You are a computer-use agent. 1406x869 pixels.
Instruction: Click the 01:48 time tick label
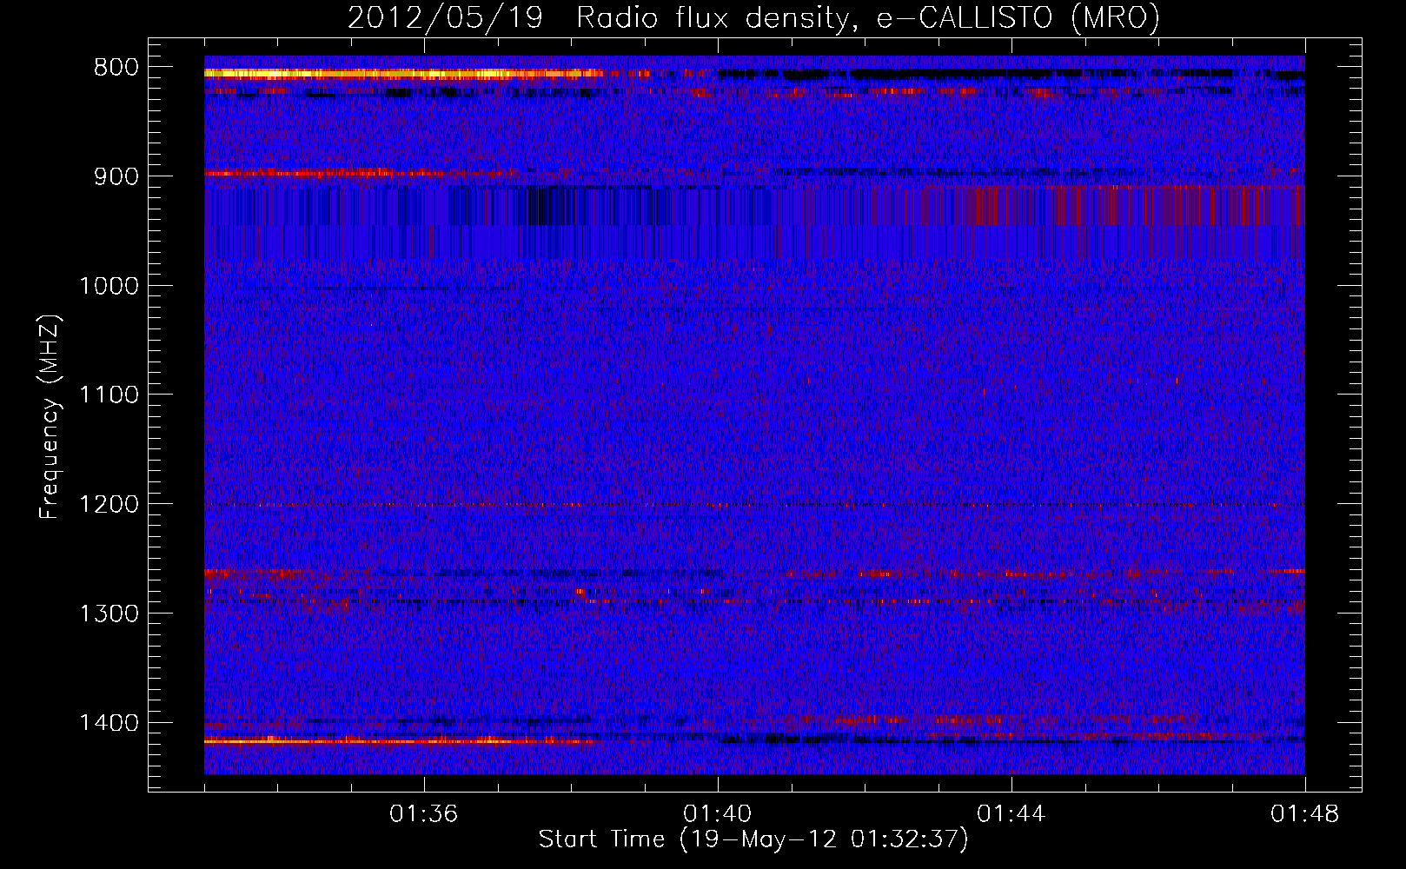click(x=1305, y=814)
